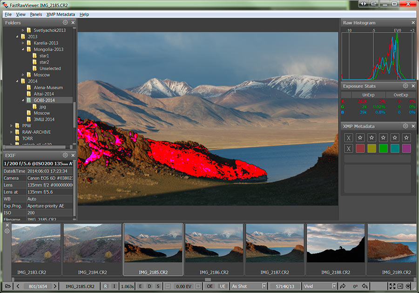The height and width of the screenshot is (293, 419).
Task: Open the EXIF panel settings gear
Action: [65, 155]
